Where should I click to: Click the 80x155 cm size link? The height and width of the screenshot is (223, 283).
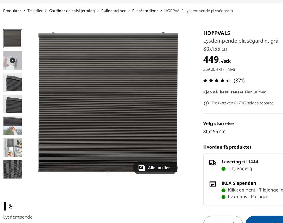(216, 49)
